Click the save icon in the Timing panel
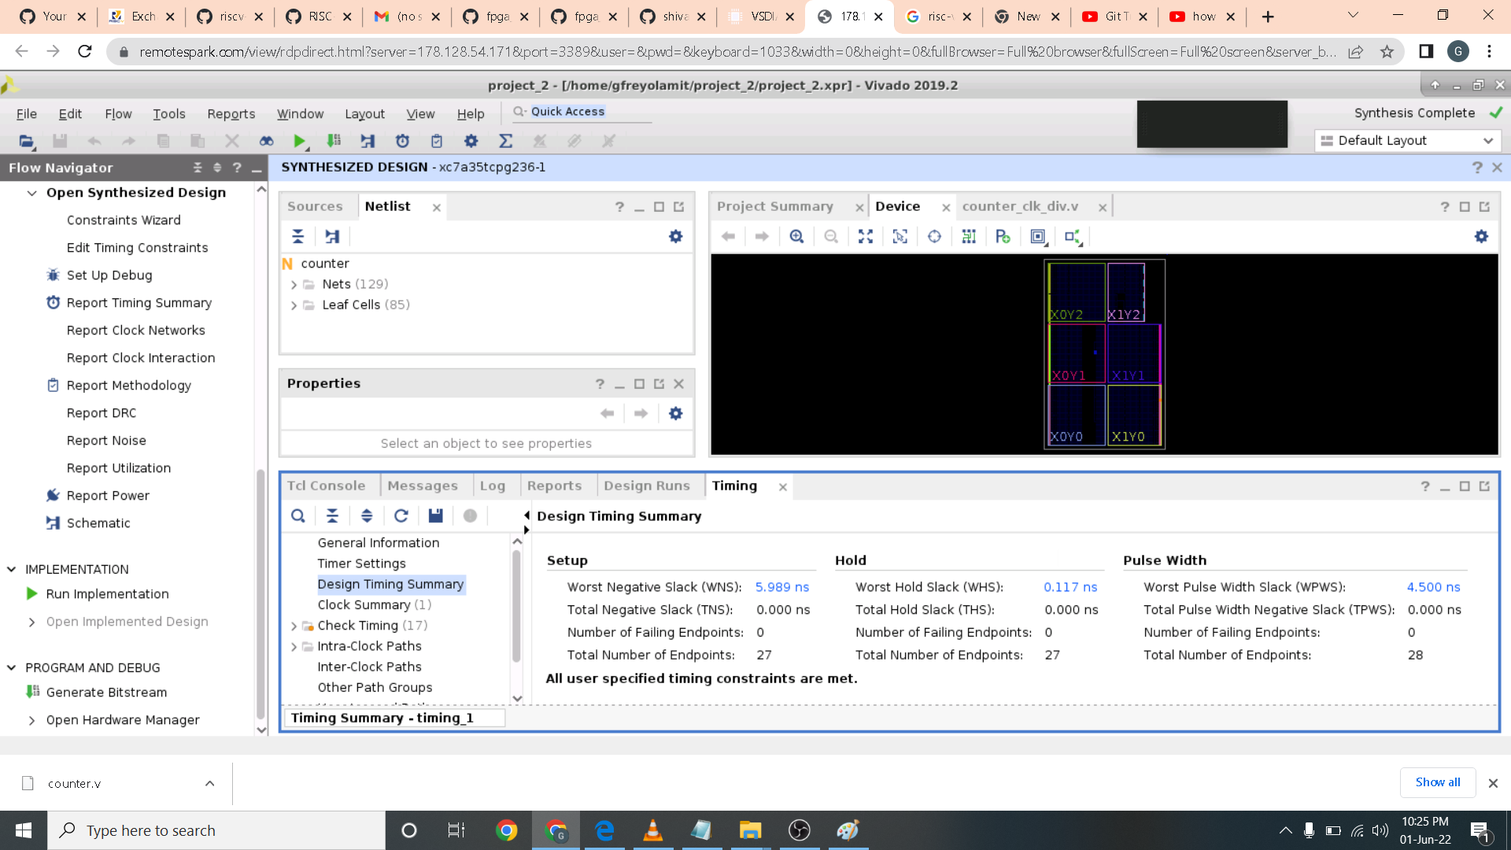 (435, 516)
